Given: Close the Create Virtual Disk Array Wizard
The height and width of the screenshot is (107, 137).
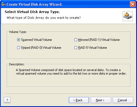Looking at the screenshot, I should [133, 4].
